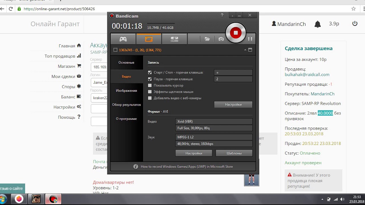Click the green secure padlock icon
The width and height of the screenshot is (365, 205).
19,9
